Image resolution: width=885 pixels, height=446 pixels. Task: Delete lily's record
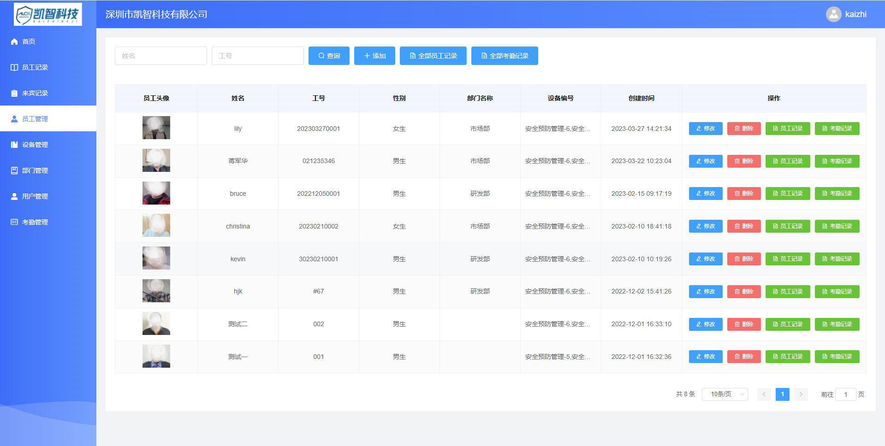744,129
